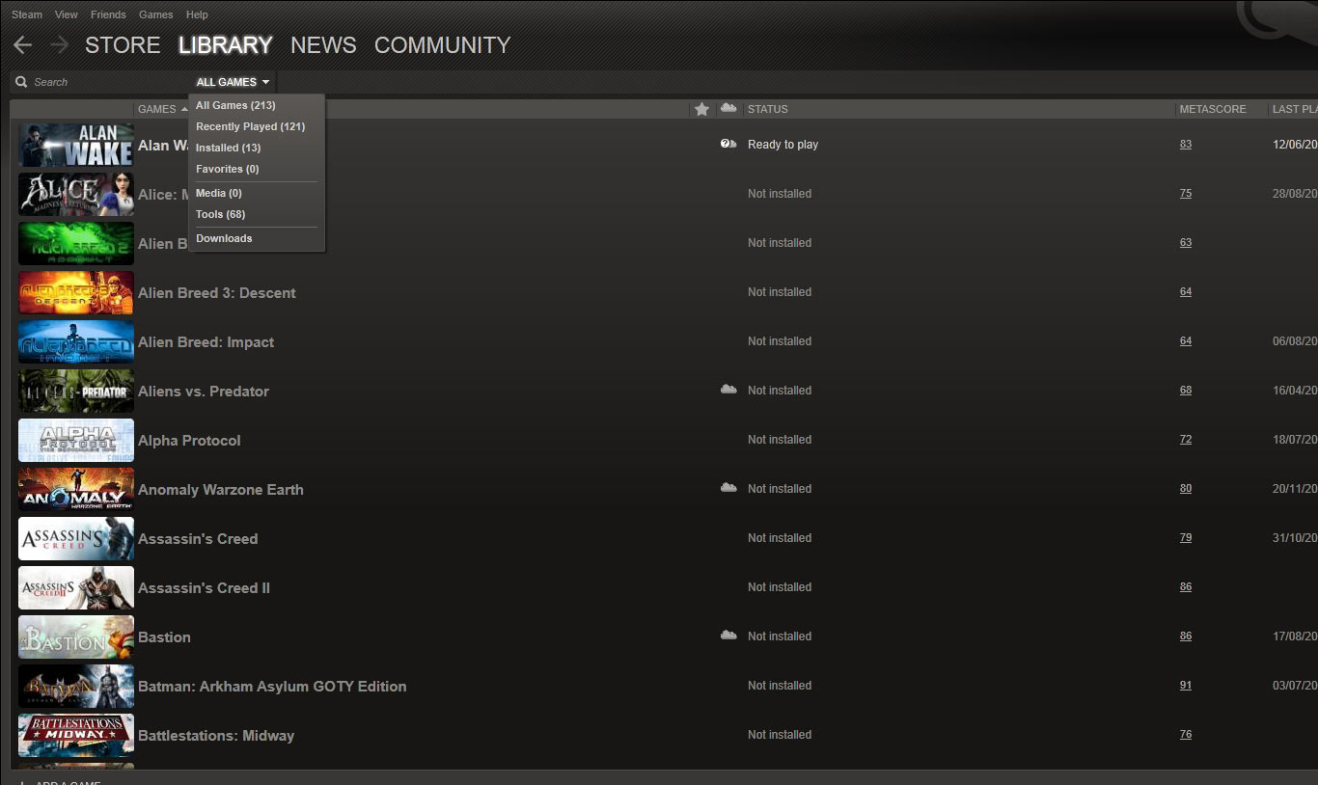Select Installed (13) from the filter menu
Viewport: 1318px width, 785px height.
[228, 148]
